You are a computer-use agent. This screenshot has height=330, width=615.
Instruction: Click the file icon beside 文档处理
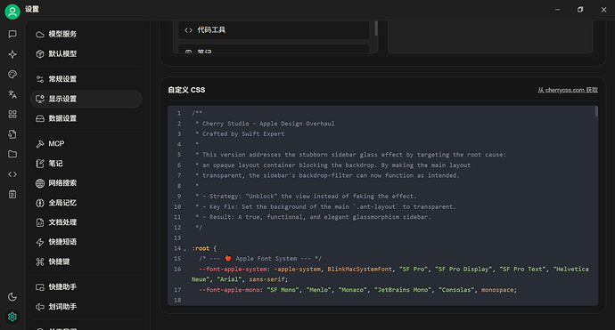click(x=40, y=222)
